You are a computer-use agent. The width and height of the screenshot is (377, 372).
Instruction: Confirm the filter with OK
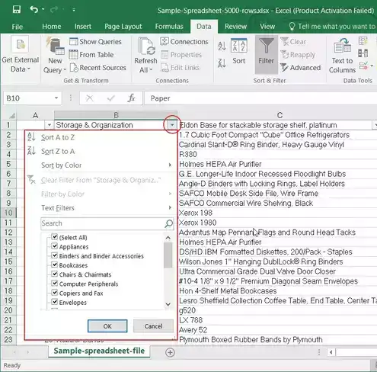tap(107, 326)
